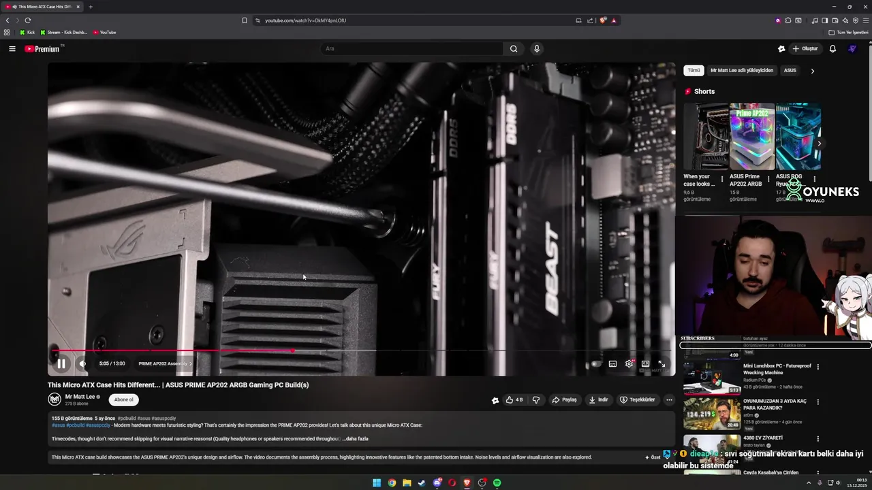Open YouTube notifications bell

832,48
